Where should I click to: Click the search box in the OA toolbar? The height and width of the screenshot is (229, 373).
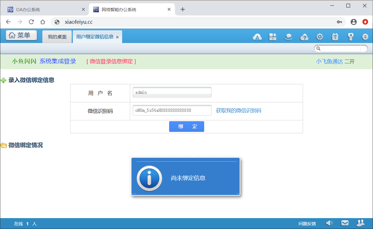click(340, 48)
